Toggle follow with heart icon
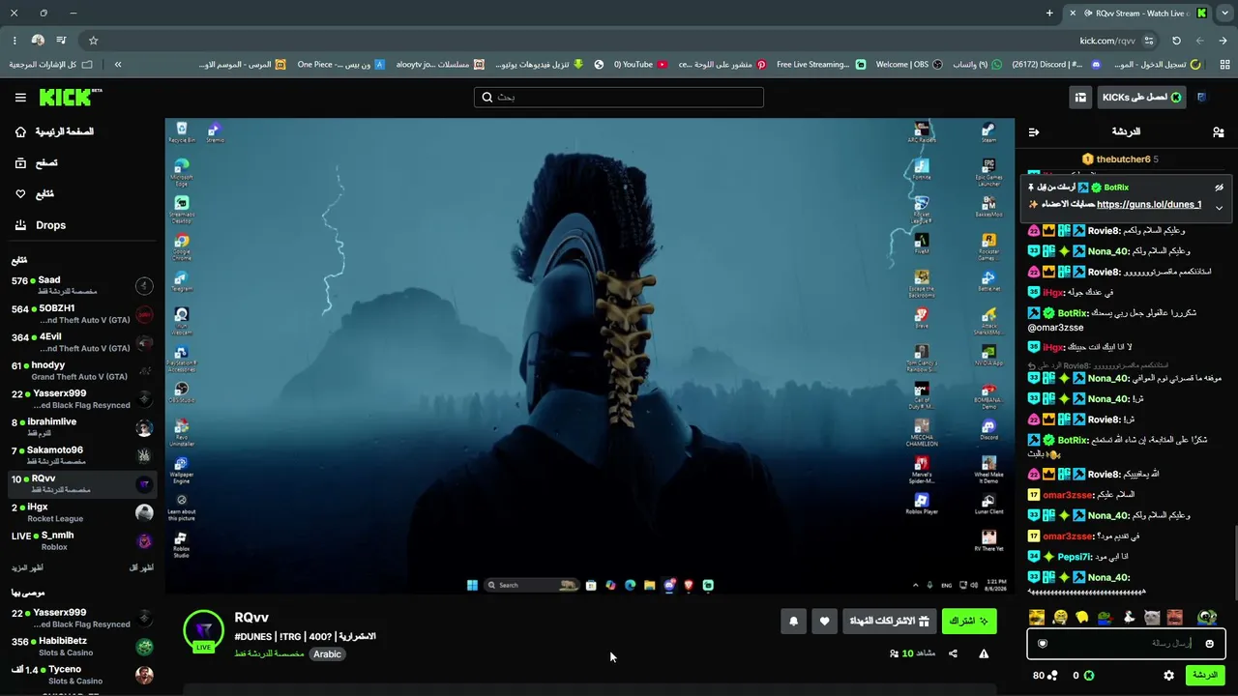 tap(824, 621)
